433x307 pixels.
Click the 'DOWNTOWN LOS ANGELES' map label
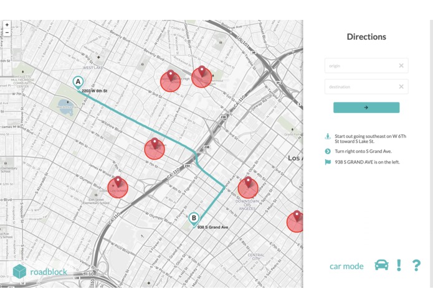pos(247,205)
